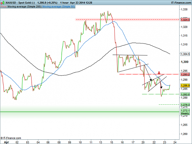Click the 08 date label on time axis
192x144 pixels.
[x=59, y=142]
